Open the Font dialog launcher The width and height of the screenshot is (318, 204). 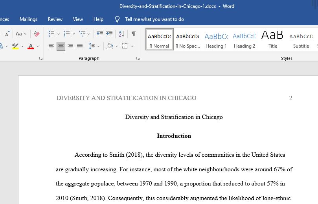(41, 58)
